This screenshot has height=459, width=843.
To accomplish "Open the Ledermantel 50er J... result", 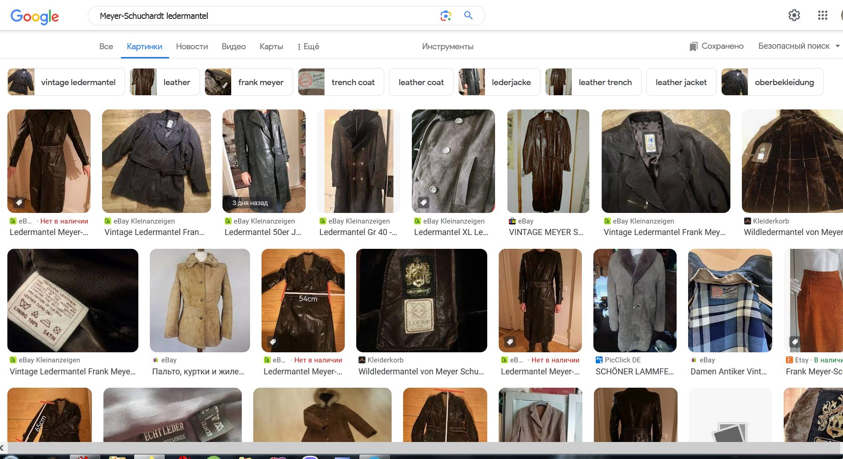I will click(263, 232).
